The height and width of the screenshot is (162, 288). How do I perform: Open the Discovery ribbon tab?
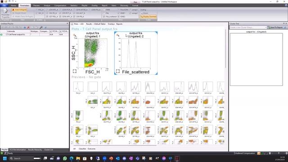(124, 5)
